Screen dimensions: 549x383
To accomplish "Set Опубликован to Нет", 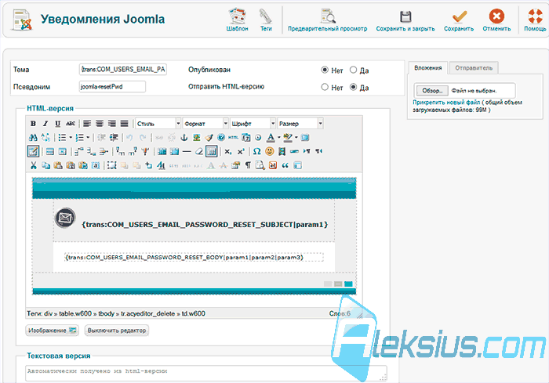I will pos(325,70).
